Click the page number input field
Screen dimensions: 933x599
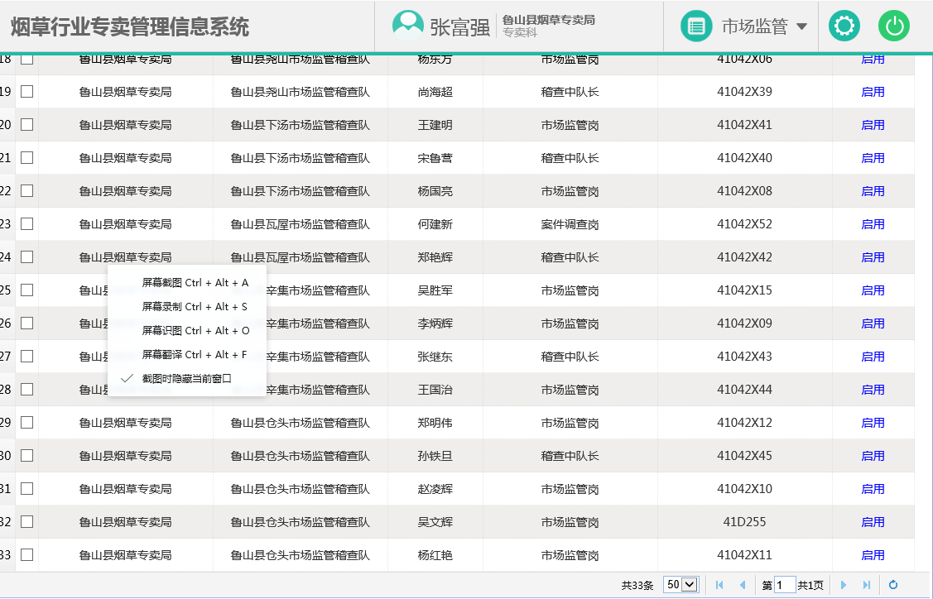click(785, 585)
